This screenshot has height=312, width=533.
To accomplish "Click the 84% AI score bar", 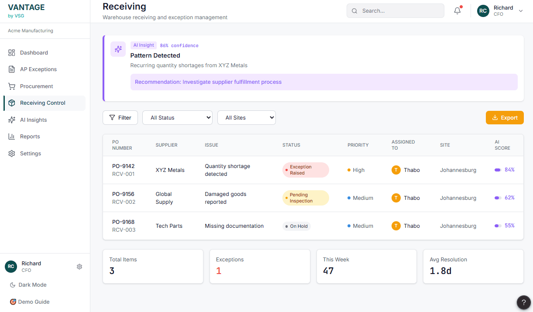I will pos(498,170).
